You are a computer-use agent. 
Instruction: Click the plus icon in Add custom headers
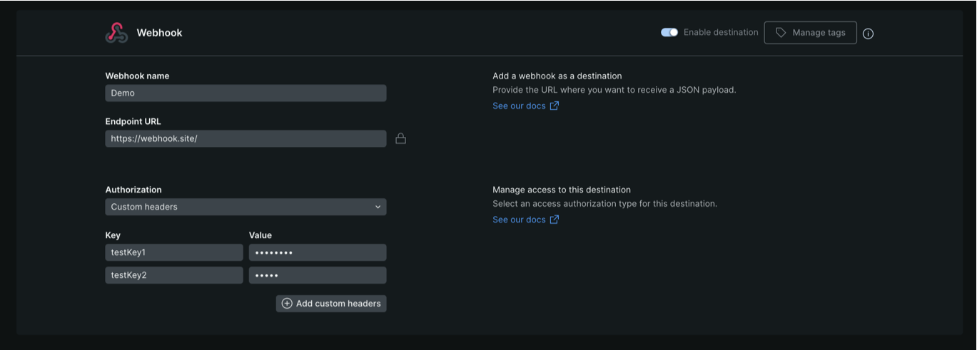pos(287,304)
